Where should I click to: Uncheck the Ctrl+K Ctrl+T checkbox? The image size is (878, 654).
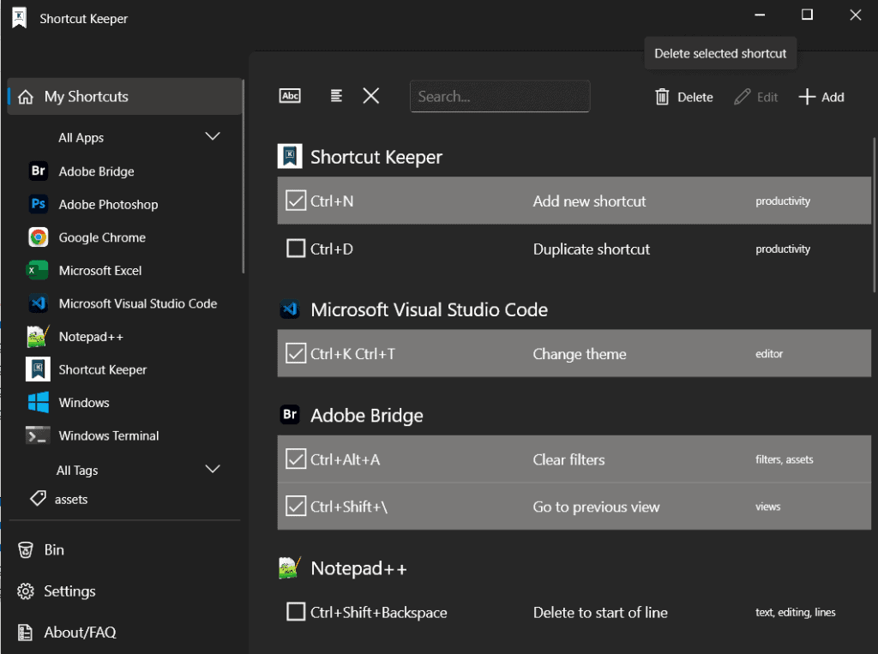[x=296, y=353]
